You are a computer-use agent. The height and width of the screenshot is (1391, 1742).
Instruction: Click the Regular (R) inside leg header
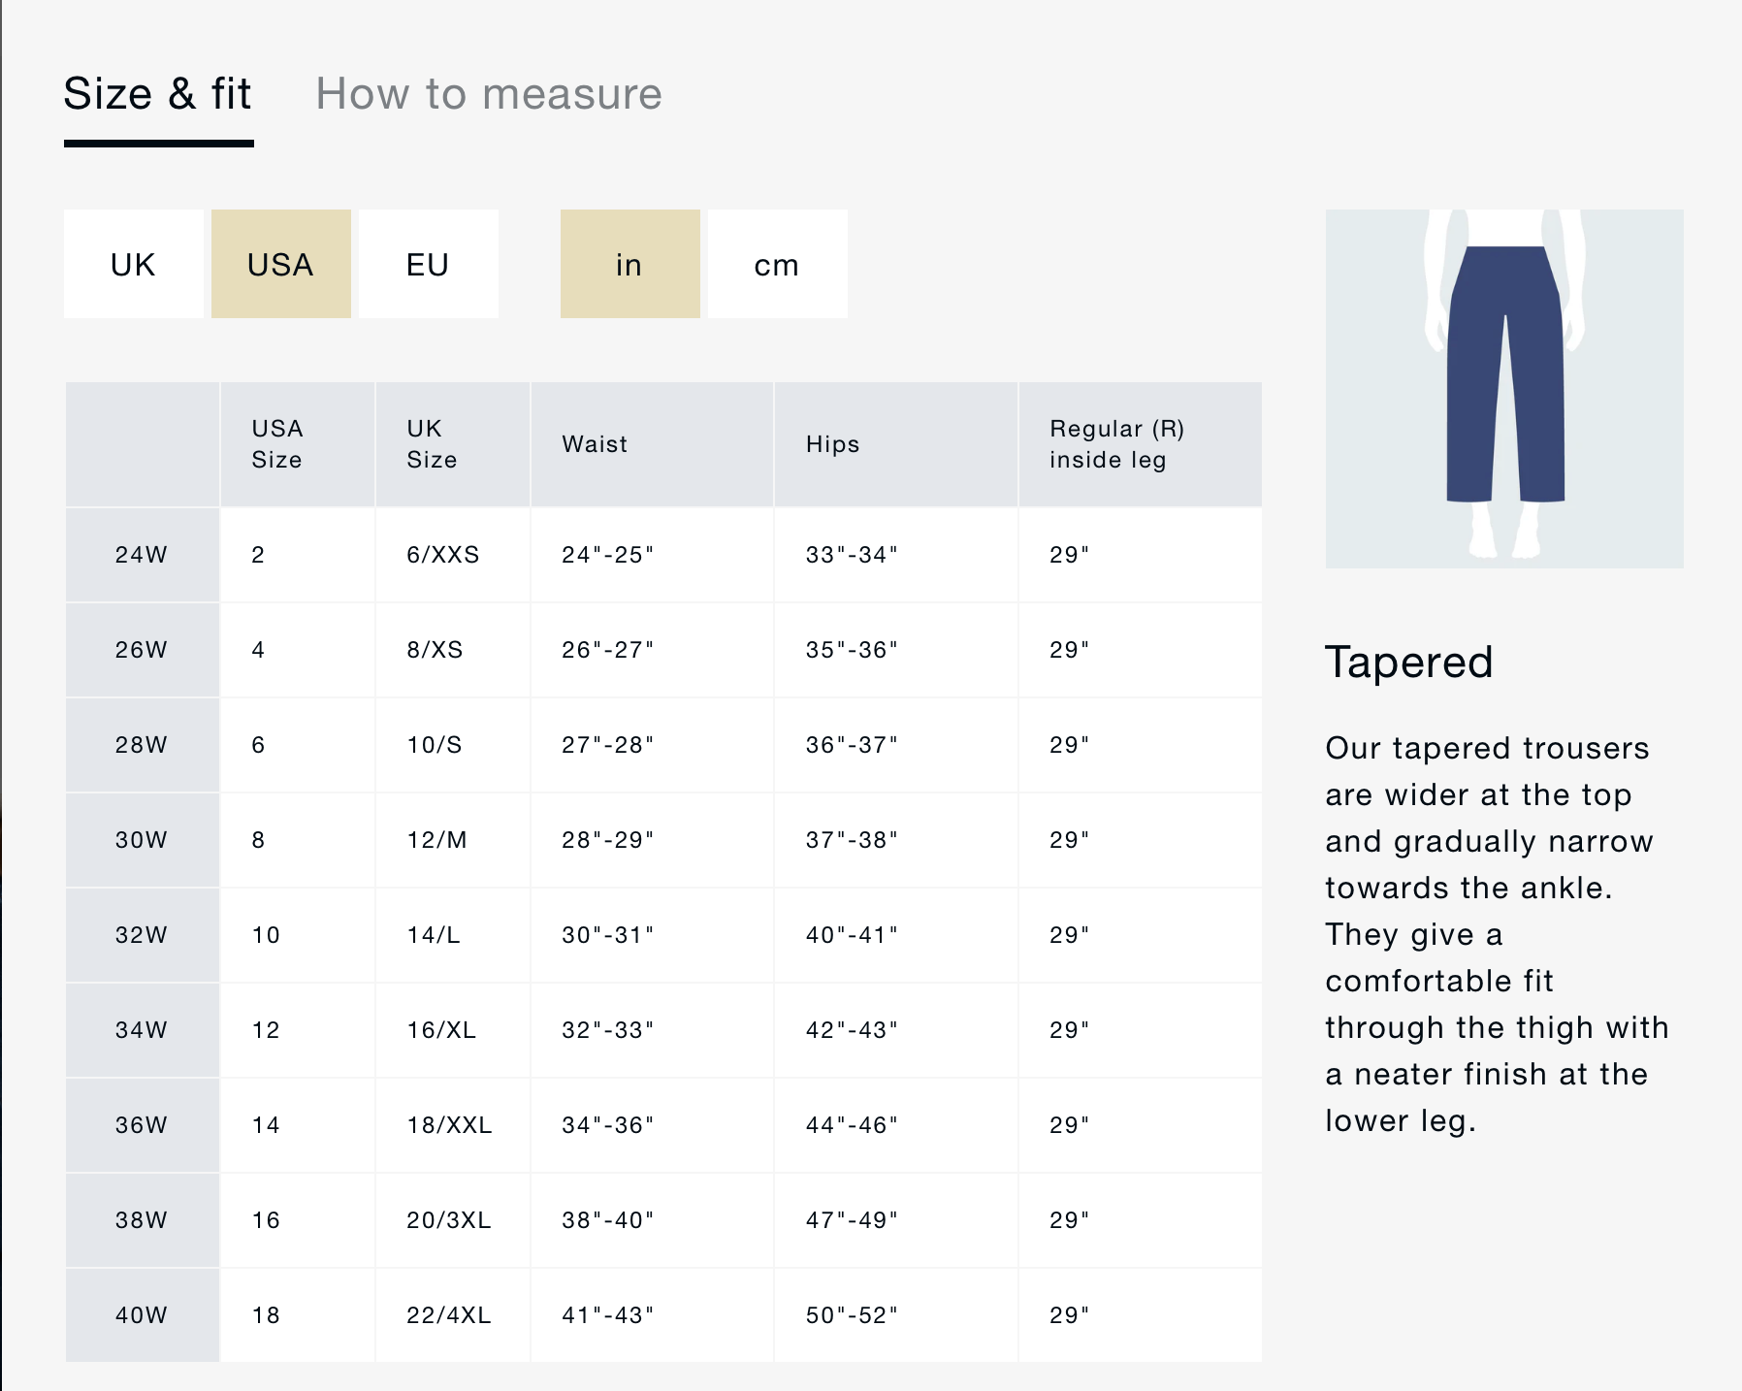1116,444
